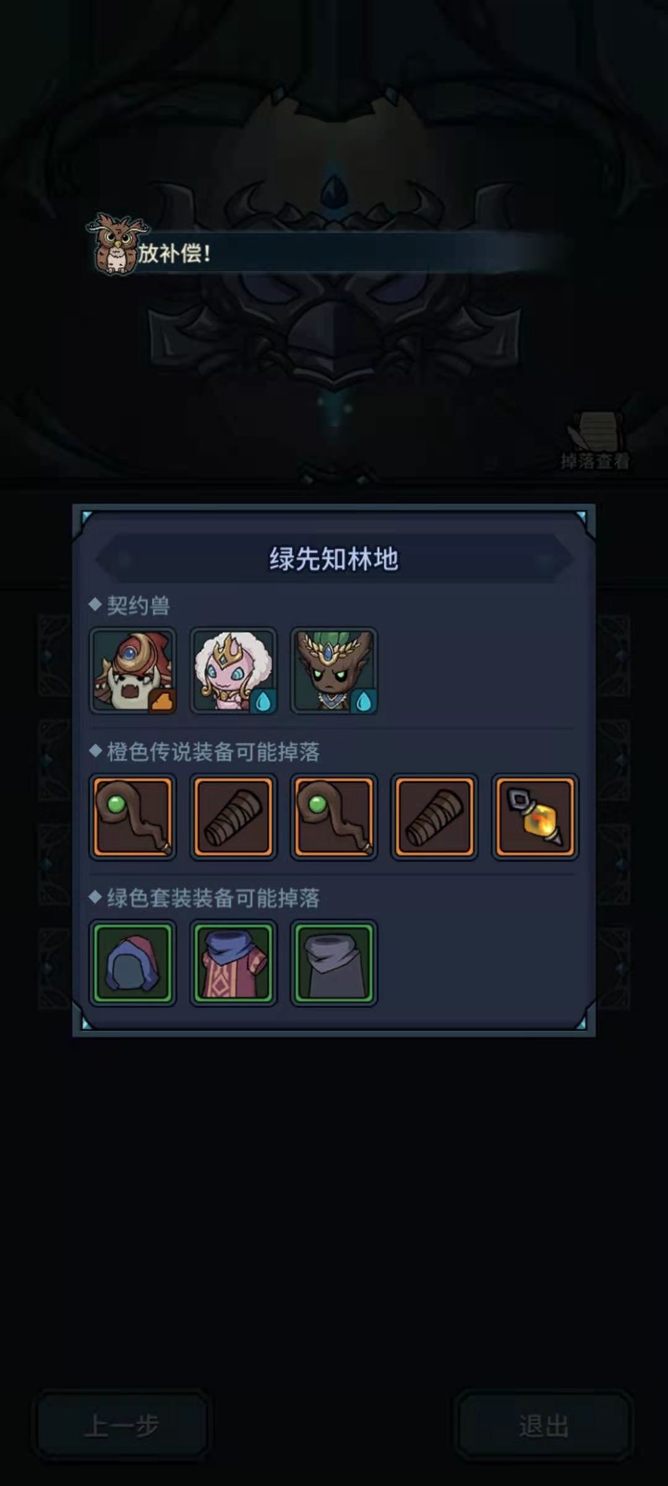Tap the 橙色传说装备可能掉落 section header
The width and height of the screenshot is (668, 1486).
tap(213, 752)
